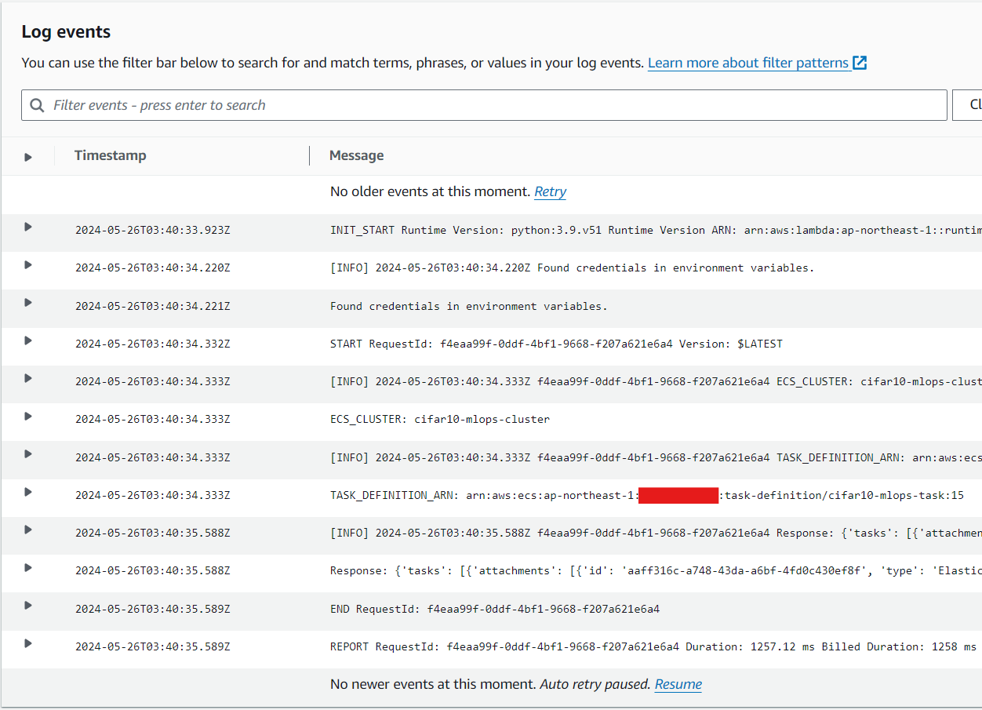
Task: Click the partially visible button beside filter bar
Action: [967, 105]
